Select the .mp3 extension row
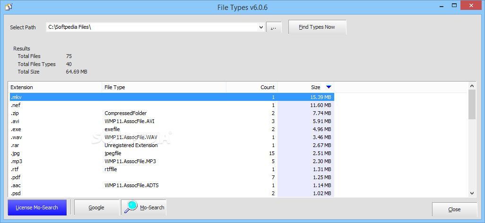 172,161
